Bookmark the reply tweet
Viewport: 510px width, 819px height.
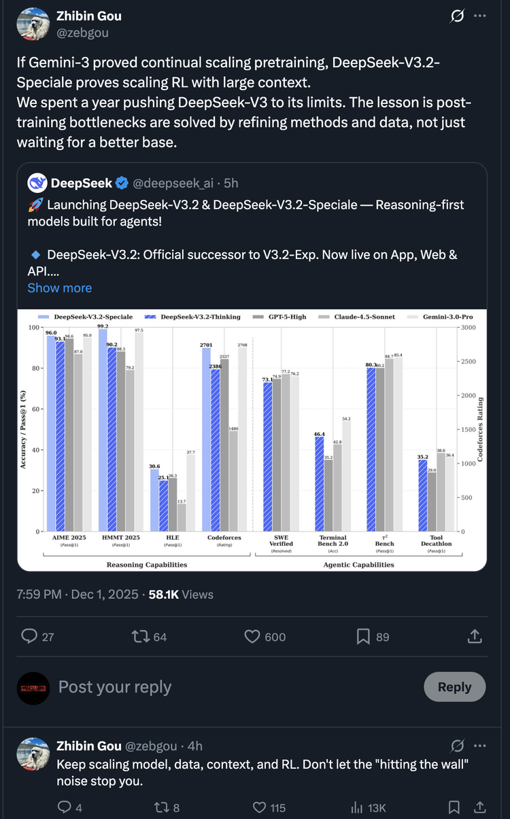coord(454,807)
